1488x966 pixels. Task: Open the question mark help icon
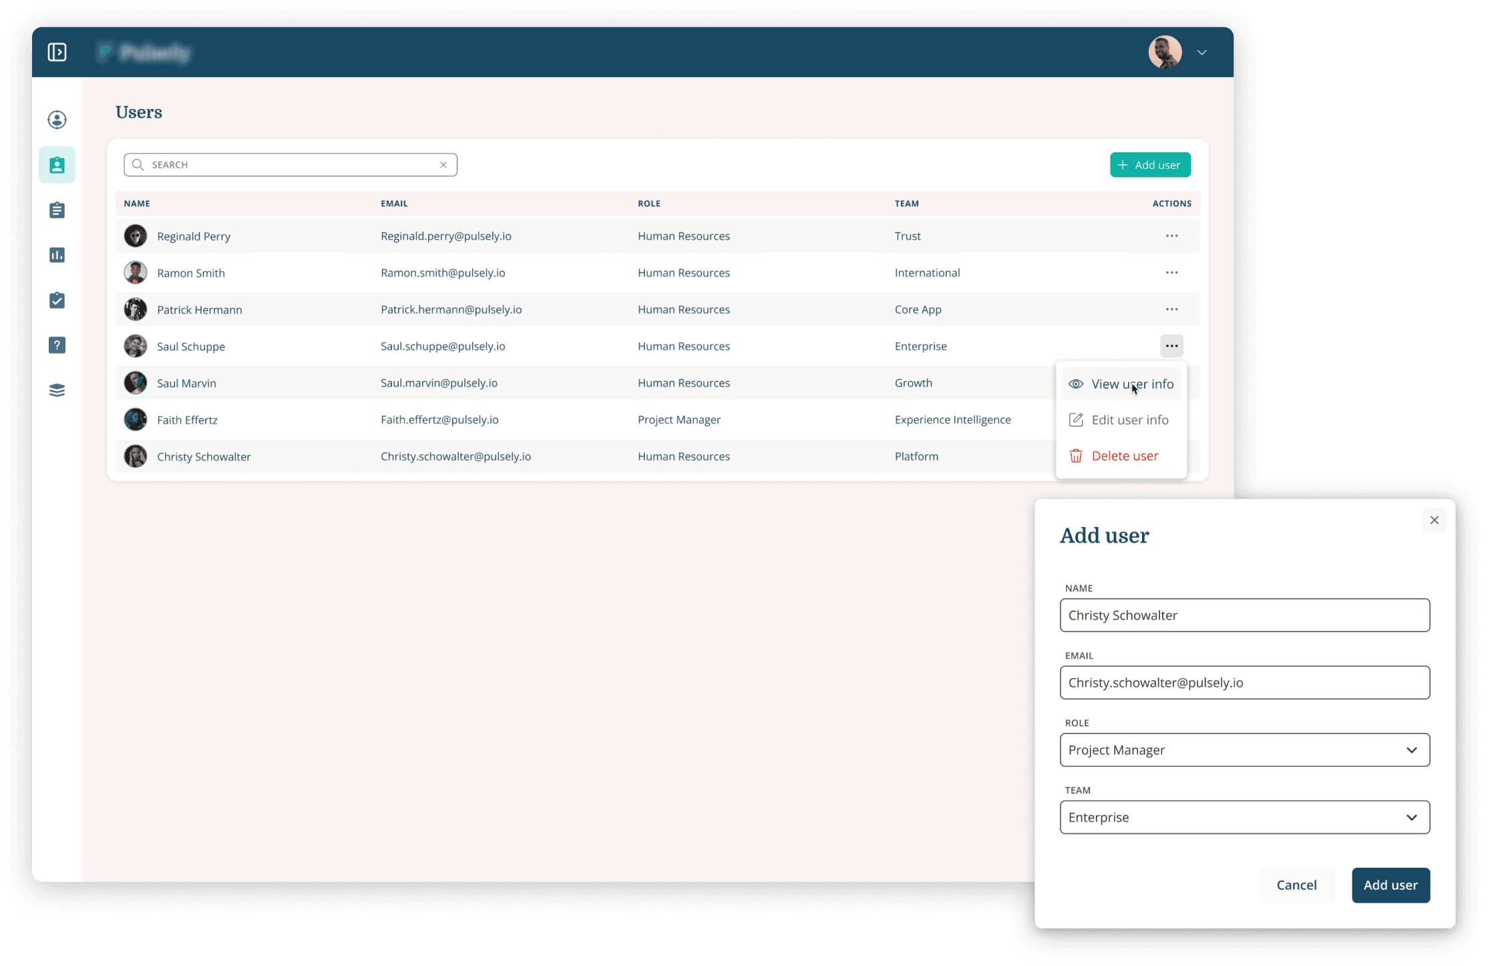57,345
